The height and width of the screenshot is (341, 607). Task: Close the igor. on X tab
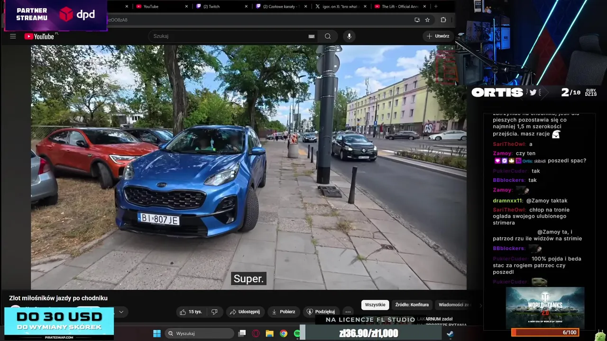pyautogui.click(x=365, y=7)
